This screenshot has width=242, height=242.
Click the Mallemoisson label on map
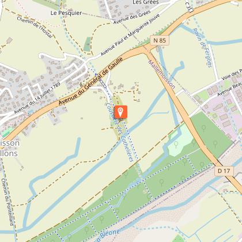pos(161,74)
